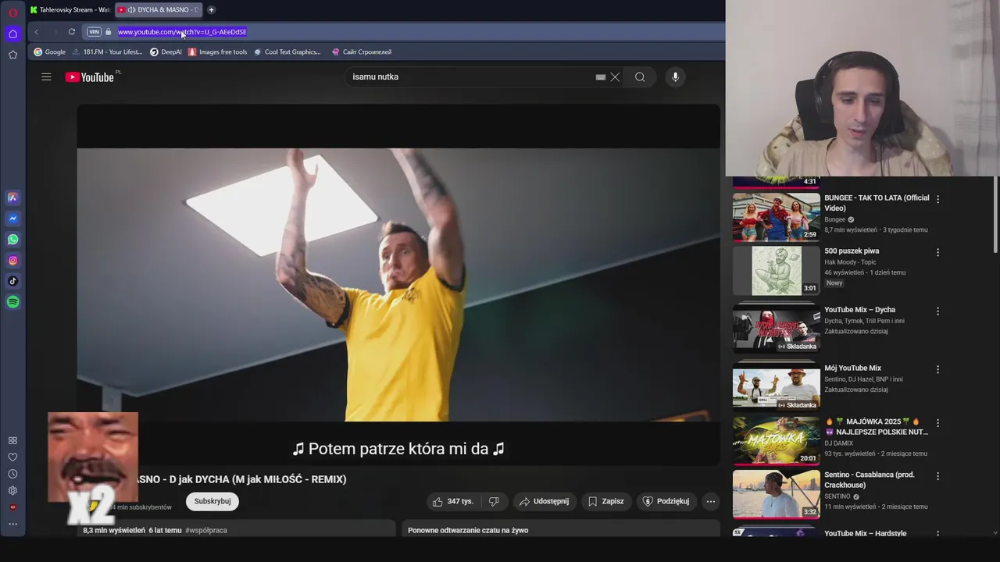Viewport: 1000px width, 562px height.
Task: Open options for YouTube Mix – Hardstyle
Action: click(x=937, y=534)
